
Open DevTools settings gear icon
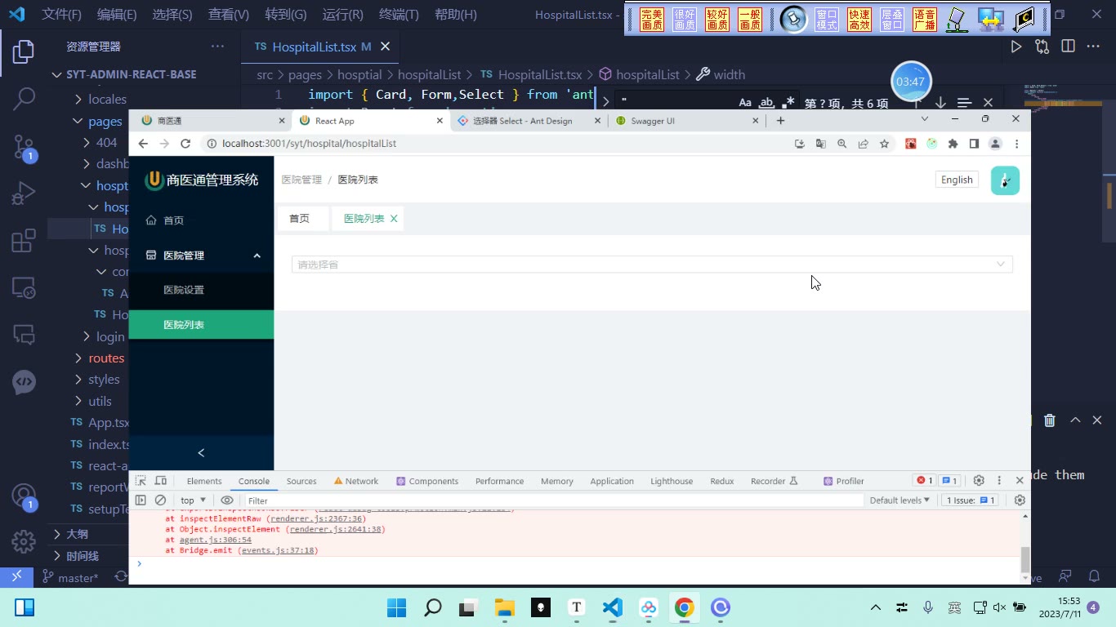(x=979, y=481)
